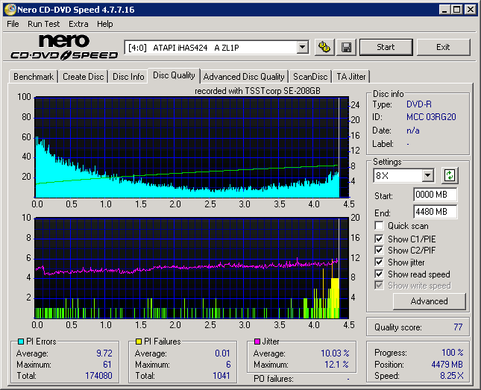Open the Run Test menu
Viewport: 481px width, 390px height.
click(44, 24)
